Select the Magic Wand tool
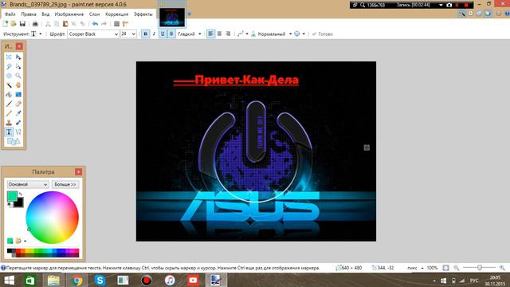 point(9,85)
